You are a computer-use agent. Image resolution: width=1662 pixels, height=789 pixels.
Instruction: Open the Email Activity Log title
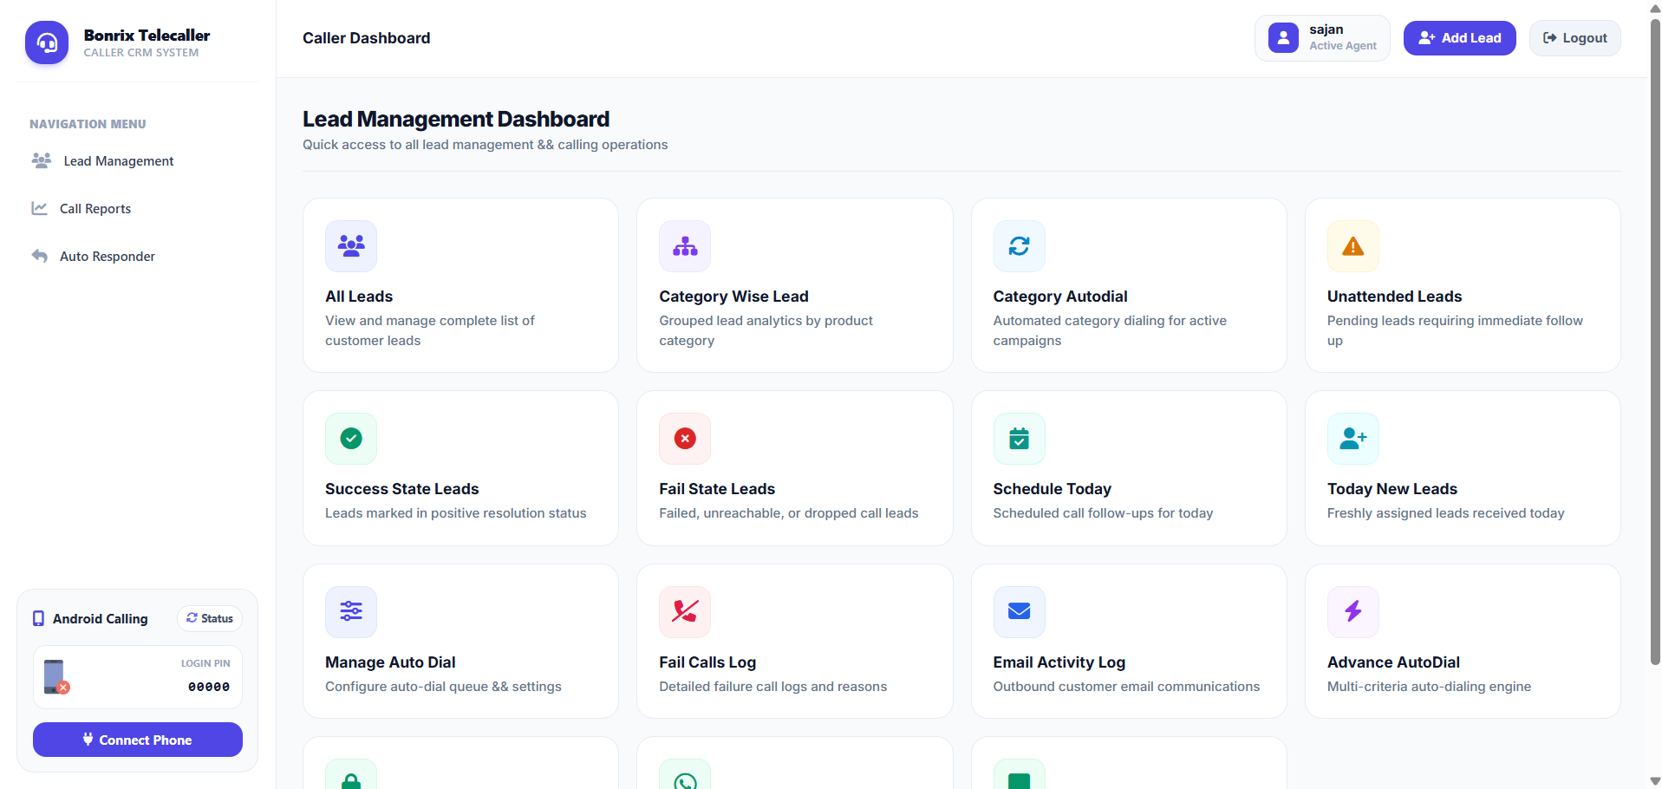click(x=1059, y=662)
